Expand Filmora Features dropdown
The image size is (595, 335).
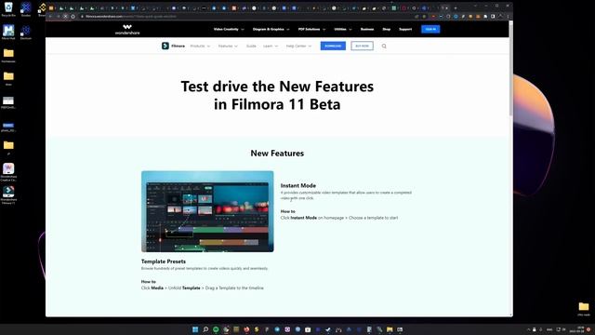(x=228, y=46)
